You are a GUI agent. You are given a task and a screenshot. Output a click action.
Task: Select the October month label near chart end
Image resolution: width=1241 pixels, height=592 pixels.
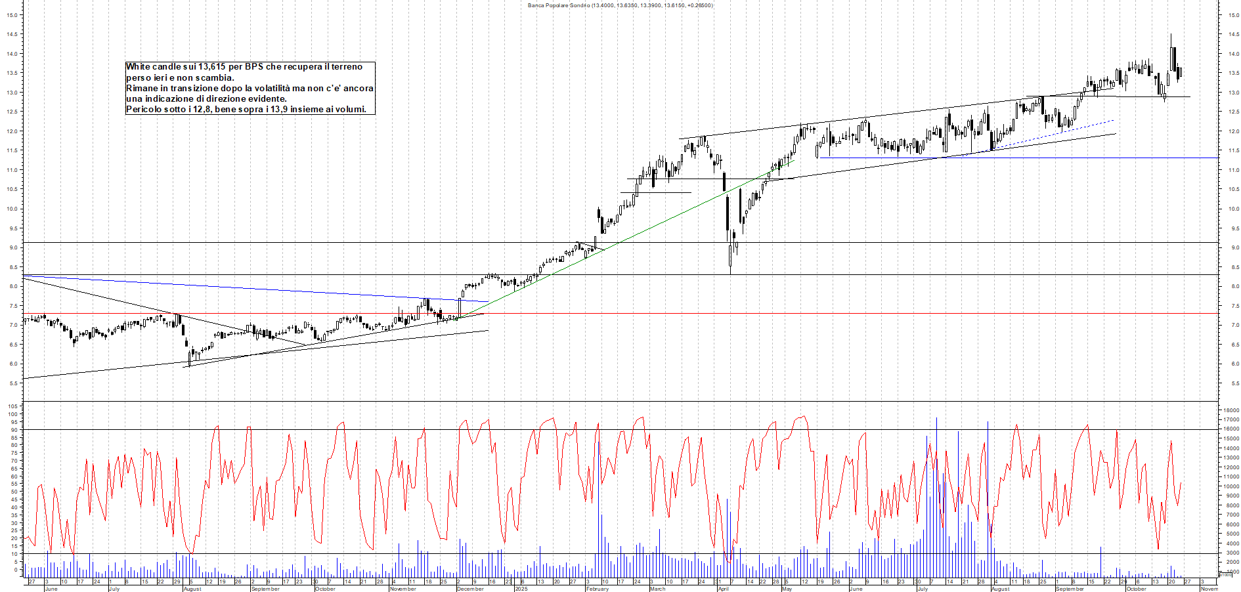coord(1138,589)
